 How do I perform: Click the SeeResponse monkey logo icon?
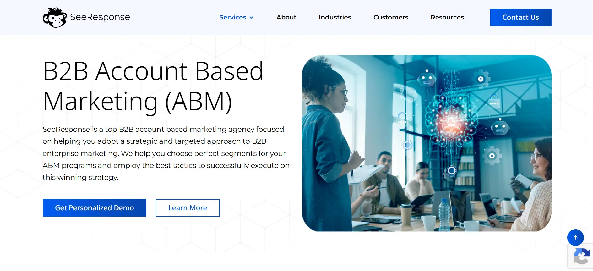click(x=55, y=17)
